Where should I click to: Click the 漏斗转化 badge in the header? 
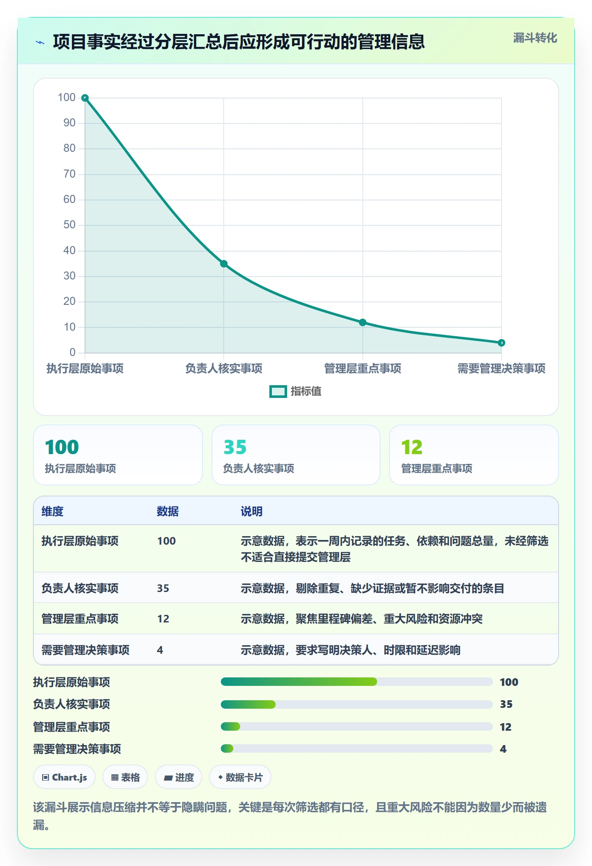535,38
